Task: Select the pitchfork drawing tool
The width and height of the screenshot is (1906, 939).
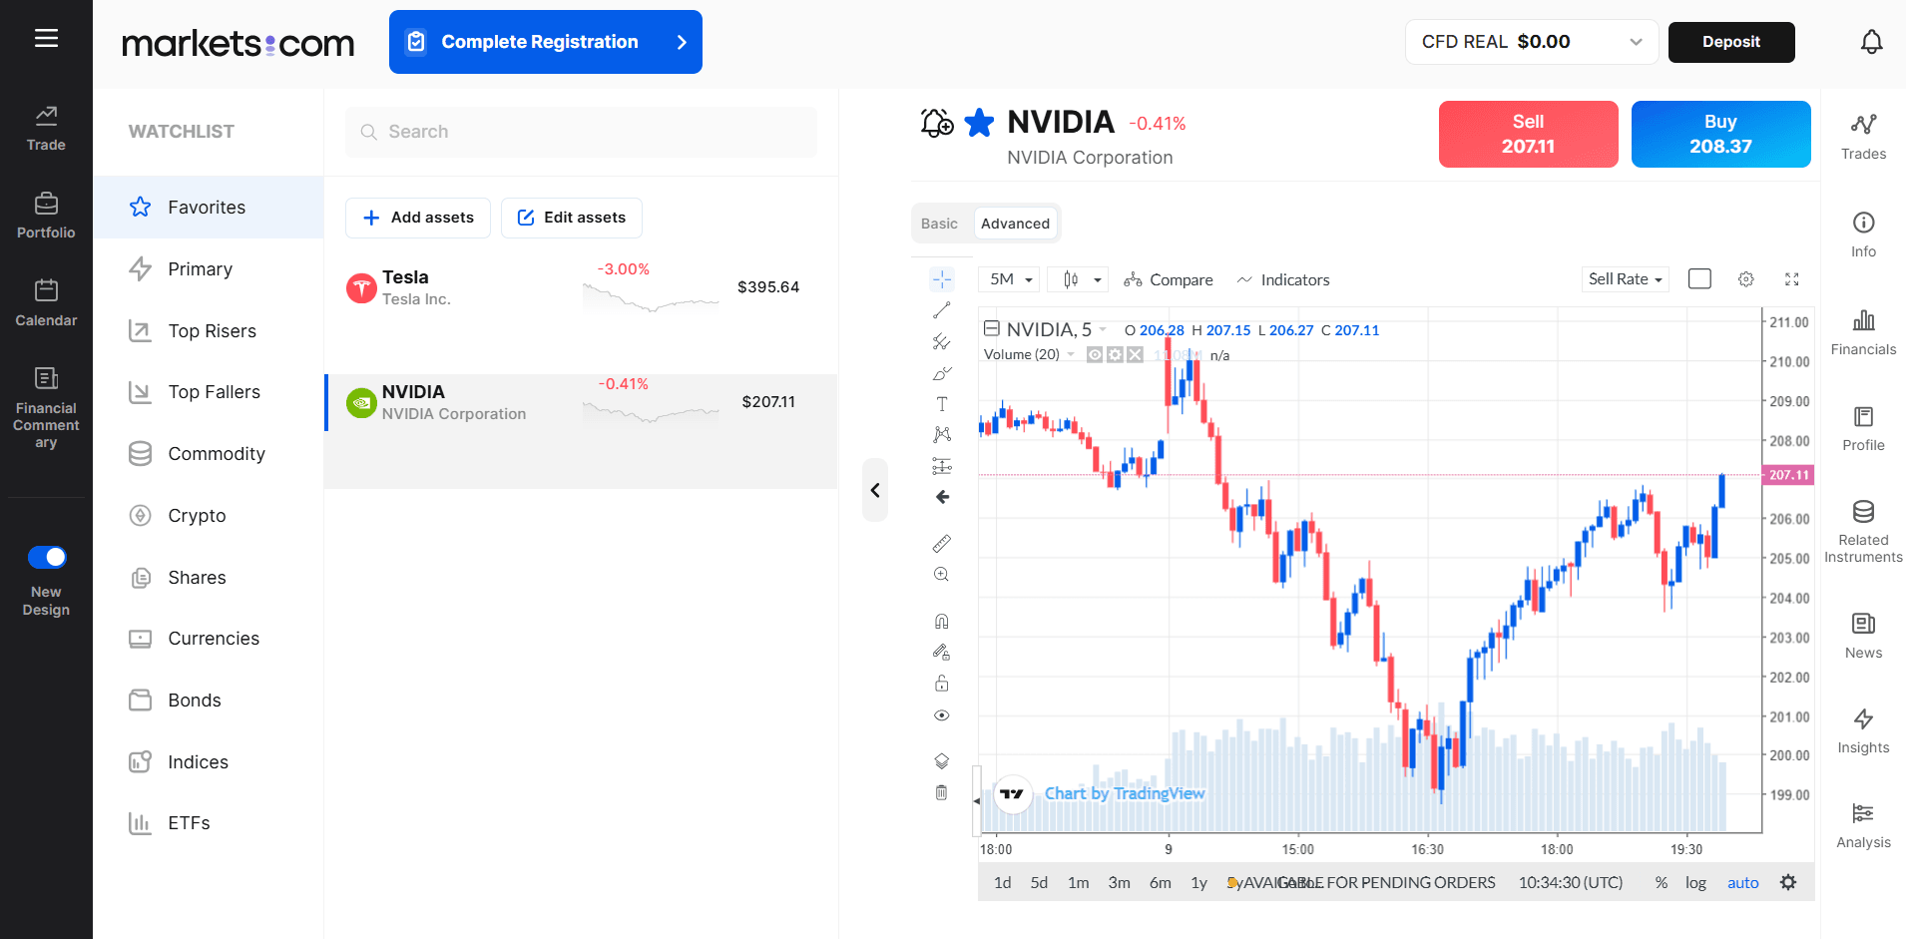Action: (x=941, y=342)
